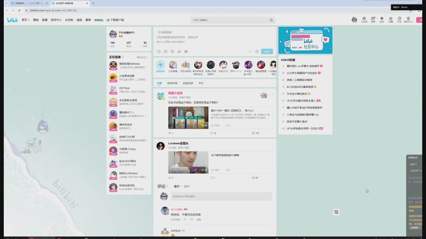Open comments on 南国小豆豆 post

coord(213,133)
